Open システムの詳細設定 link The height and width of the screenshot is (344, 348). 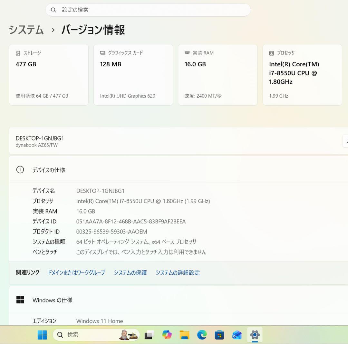[178, 272]
